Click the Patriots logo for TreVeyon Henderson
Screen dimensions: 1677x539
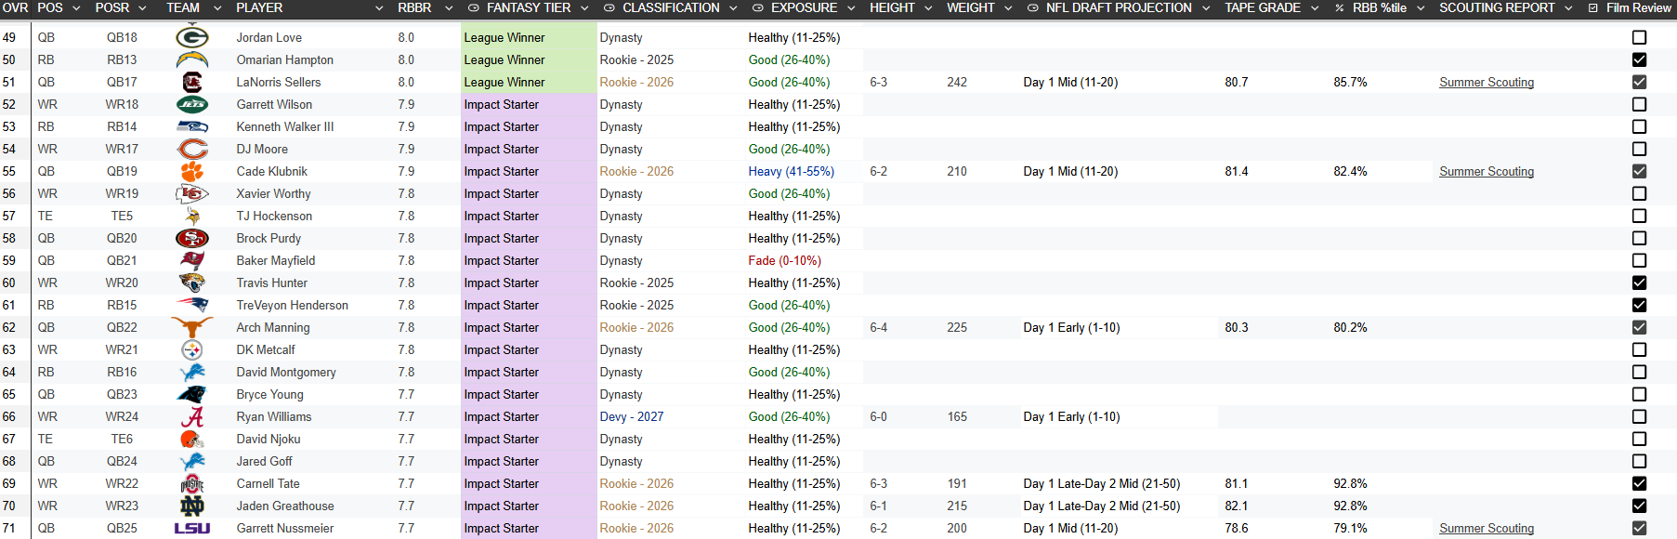pyautogui.click(x=192, y=305)
